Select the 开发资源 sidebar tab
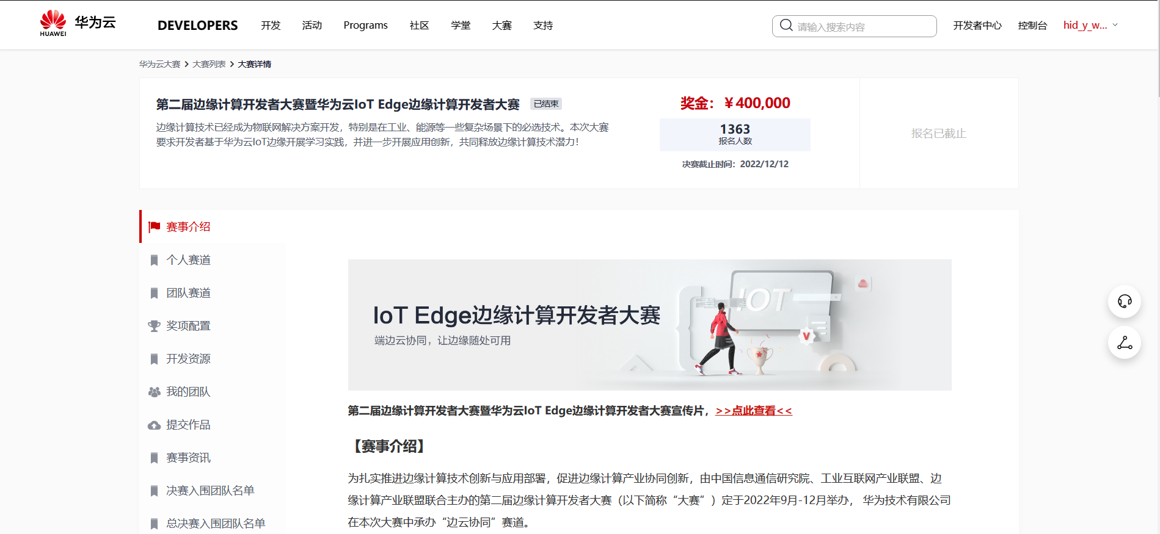Viewport: 1160px width, 534px height. click(x=213, y=359)
